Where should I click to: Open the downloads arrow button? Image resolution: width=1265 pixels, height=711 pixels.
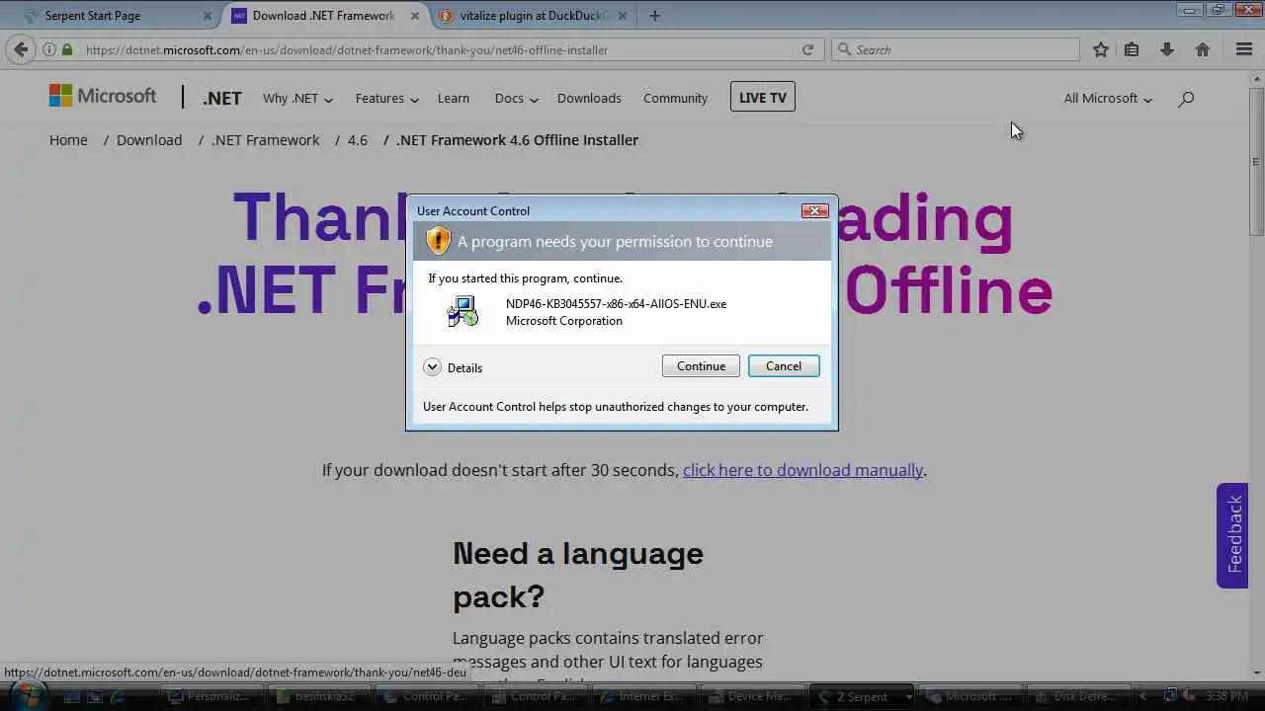coord(1166,49)
